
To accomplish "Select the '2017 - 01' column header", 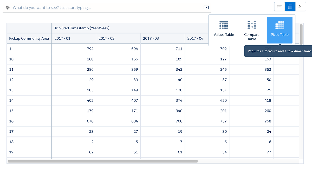I will tap(62, 38).
